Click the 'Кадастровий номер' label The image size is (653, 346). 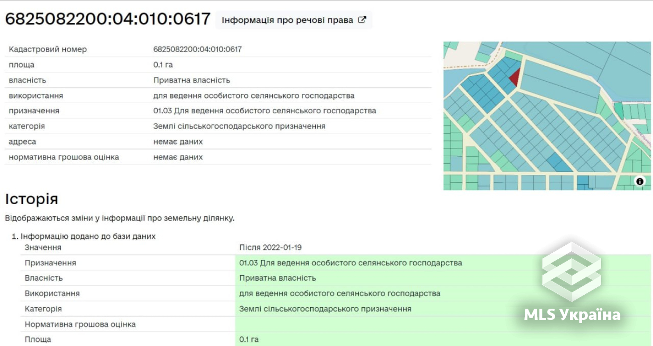48,49
